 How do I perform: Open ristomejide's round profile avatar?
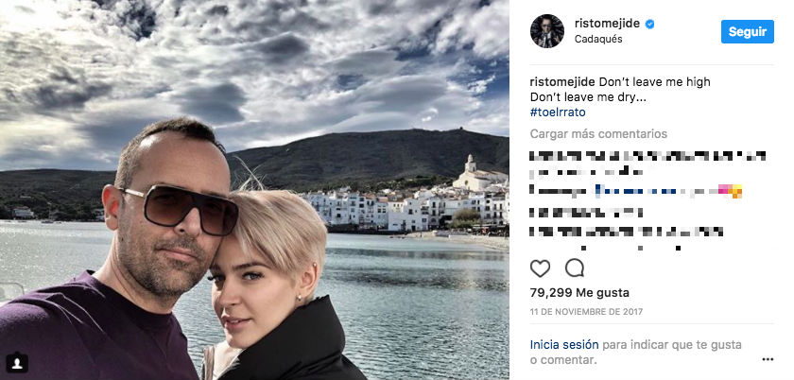pos(547,31)
